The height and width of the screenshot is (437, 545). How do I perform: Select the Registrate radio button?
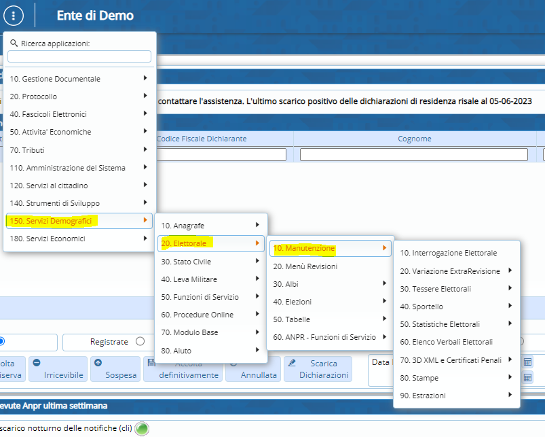(x=140, y=342)
